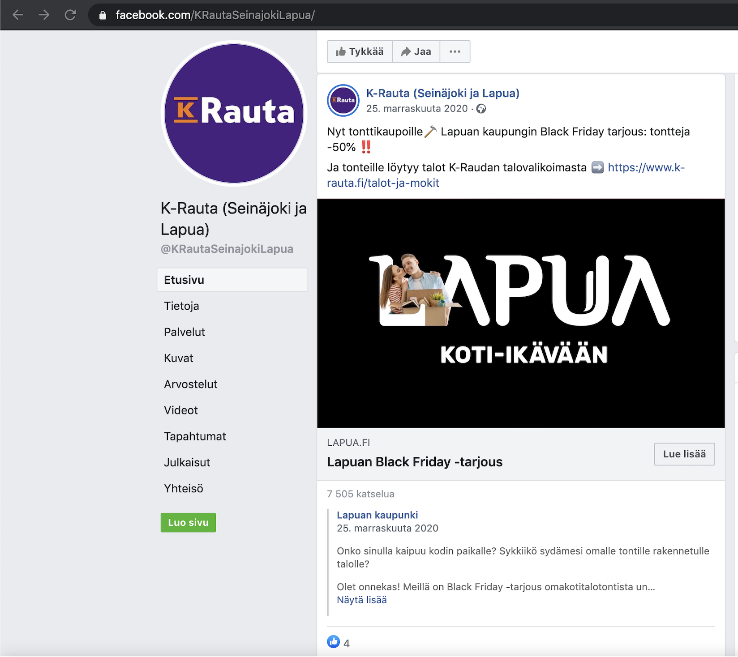This screenshot has height=657, width=738.
Task: Go back with the browser back arrow
Action: coord(18,15)
